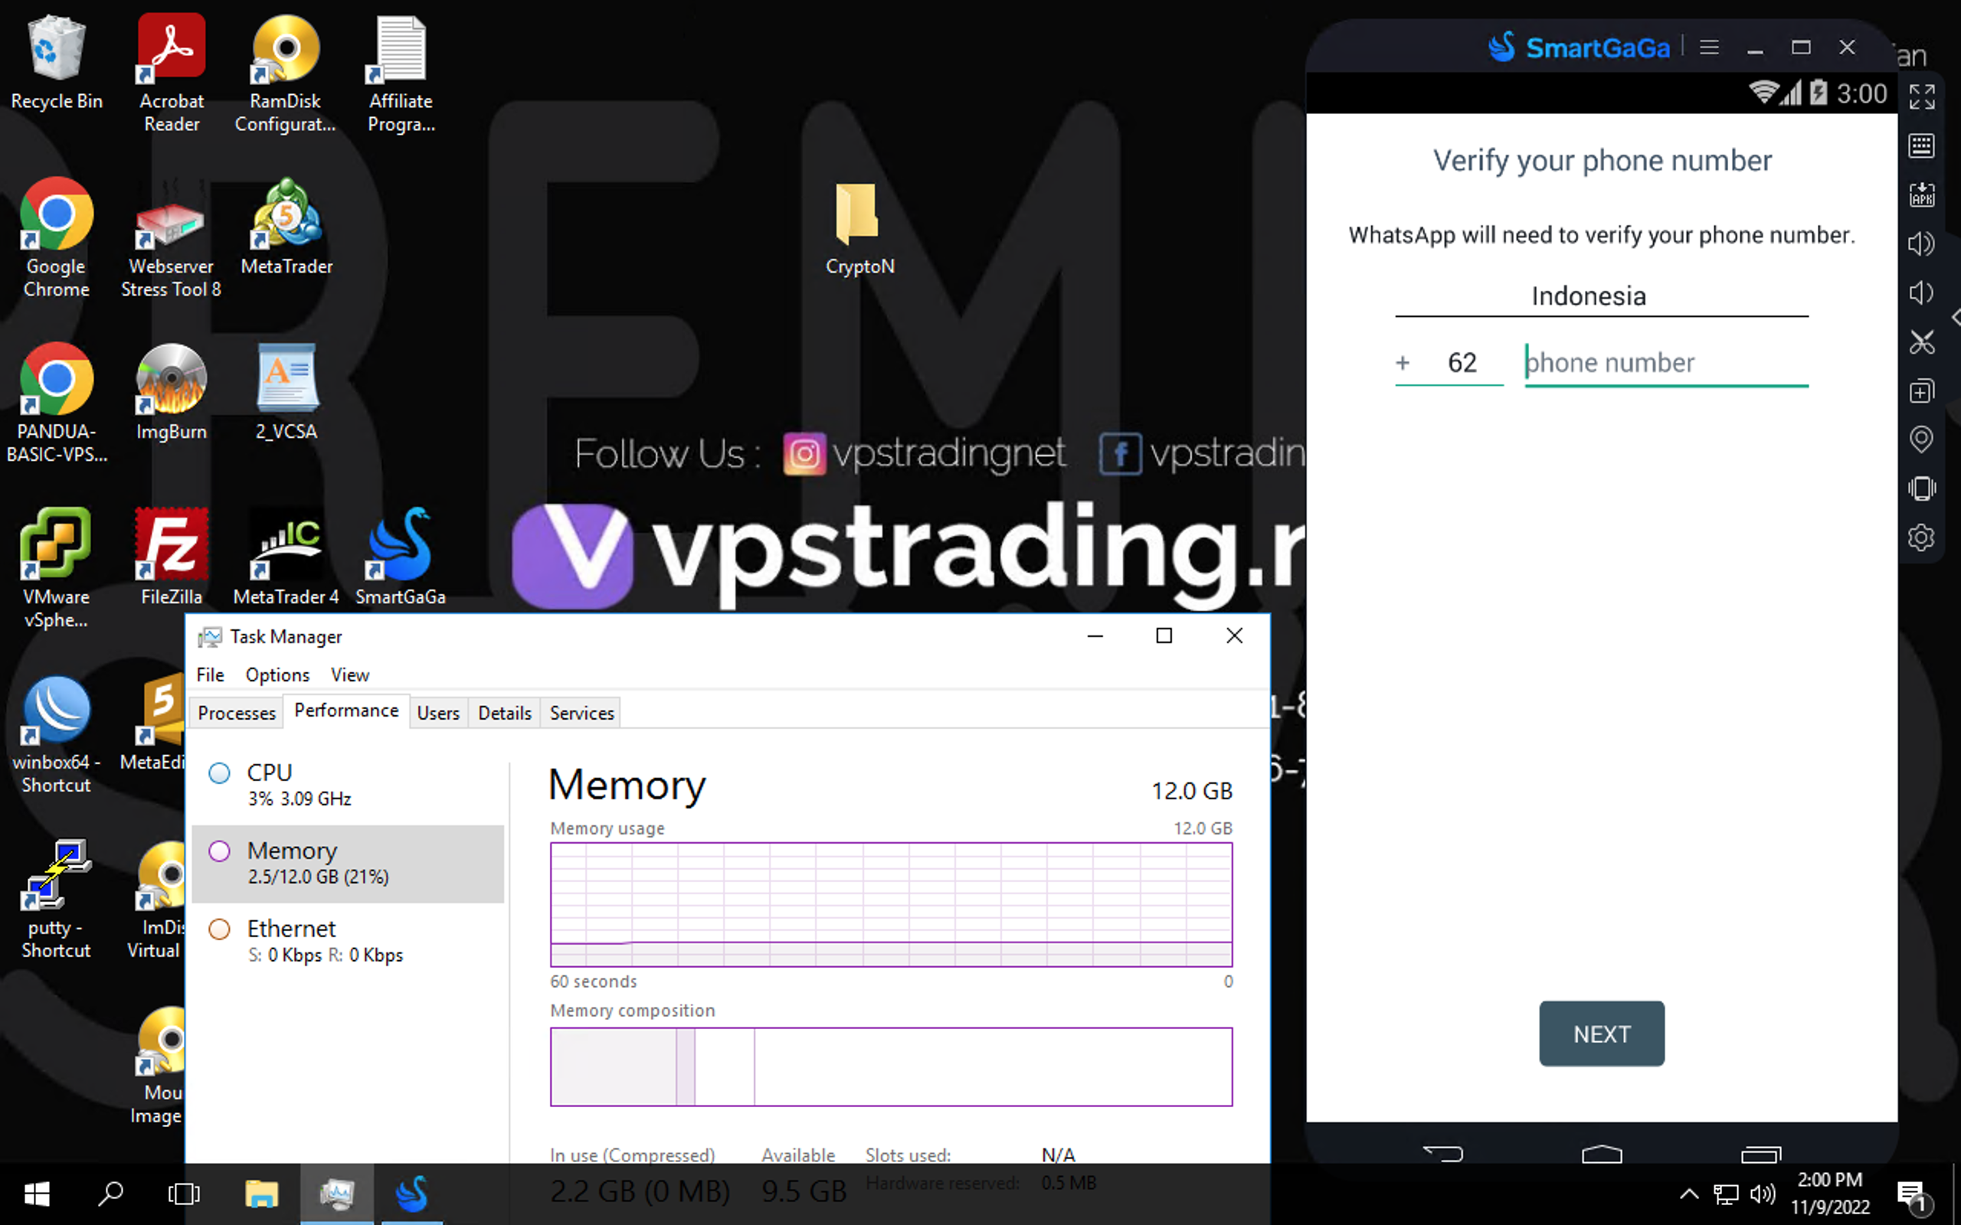Open SmartGaGa fullscreen toggle icon
Viewport: 1961px width, 1225px height.
1921,96
